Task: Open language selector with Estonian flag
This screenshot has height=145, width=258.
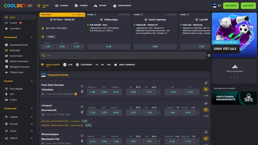Action: click(217, 6)
